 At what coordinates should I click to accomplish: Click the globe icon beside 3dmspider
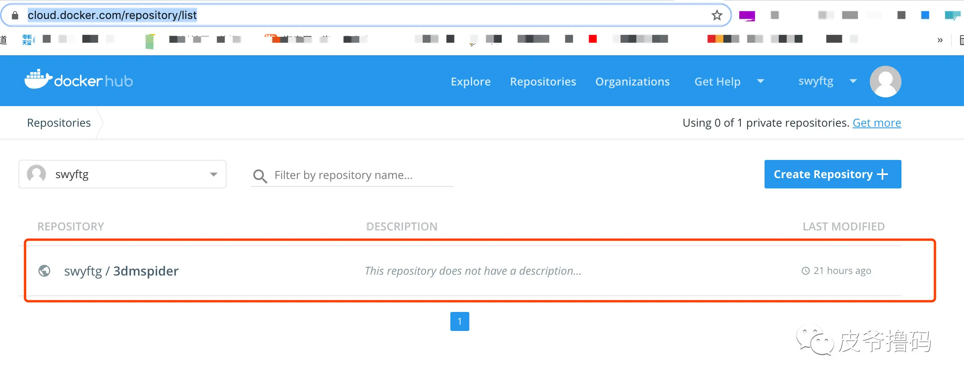coord(44,271)
